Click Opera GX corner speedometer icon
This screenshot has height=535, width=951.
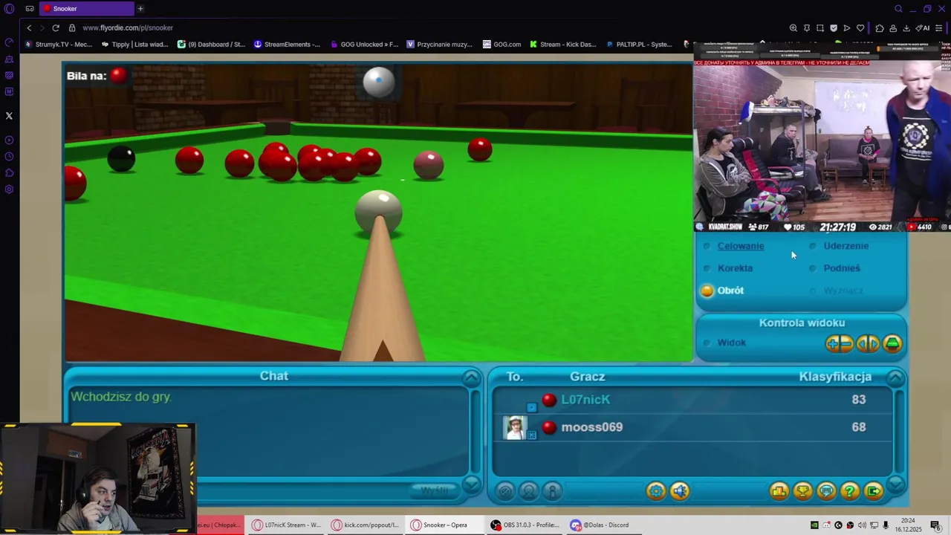tap(9, 42)
